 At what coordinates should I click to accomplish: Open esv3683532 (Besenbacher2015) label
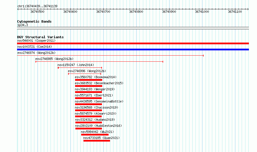tap(99, 83)
